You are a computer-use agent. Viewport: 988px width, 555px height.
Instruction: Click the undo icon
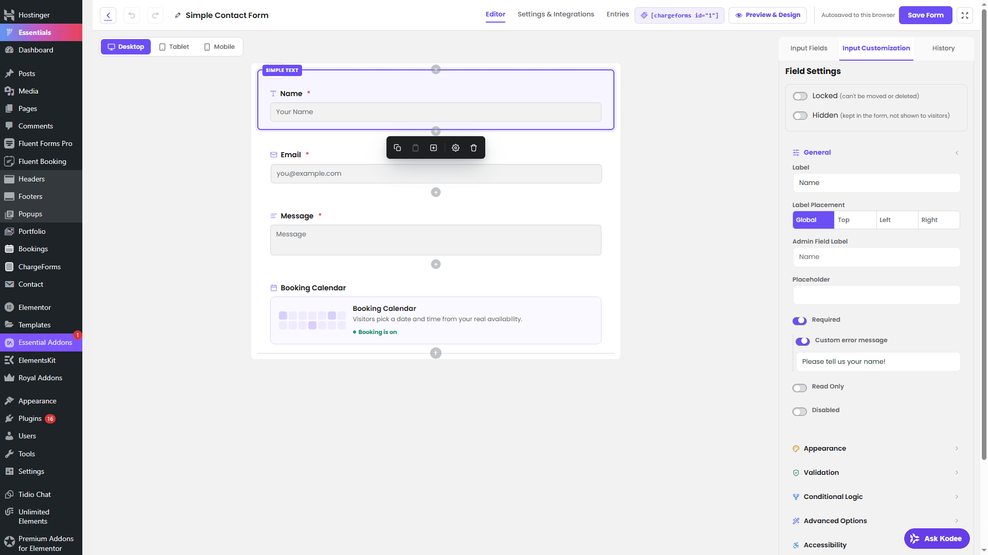[132, 15]
